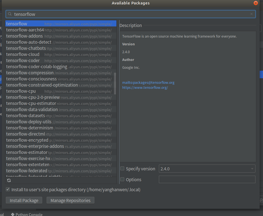Toggle the Specify version checkbox
Viewport: 263px width, 216px height.
tap(123, 168)
